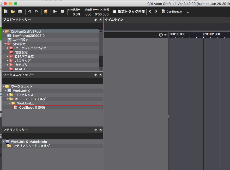Image resolution: width=230 pixels, height=170 pixels.
Task: Collapse the キューシートフォルダ node
Action: pos(8,99)
